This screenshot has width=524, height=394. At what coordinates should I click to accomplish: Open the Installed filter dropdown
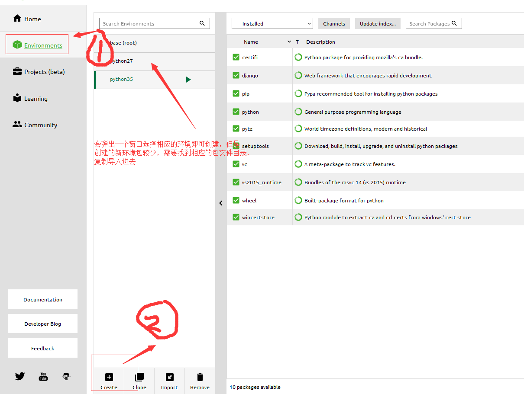[272, 23]
